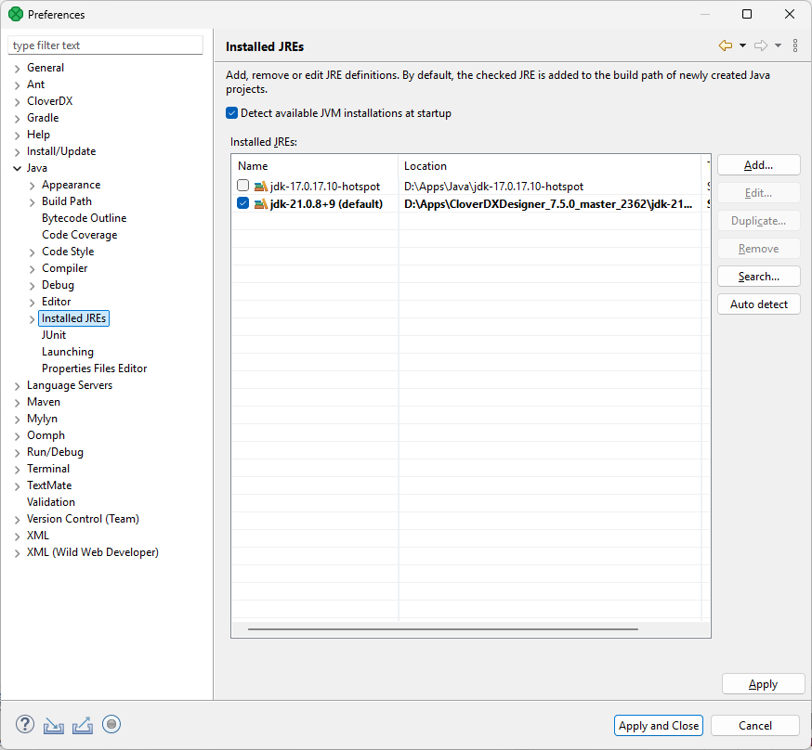Toggle the jdk-21.0.8+9 default checkbox
The width and height of the screenshot is (812, 750).
242,203
